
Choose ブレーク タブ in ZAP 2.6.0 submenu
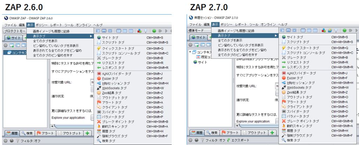[x=133, y=58]
